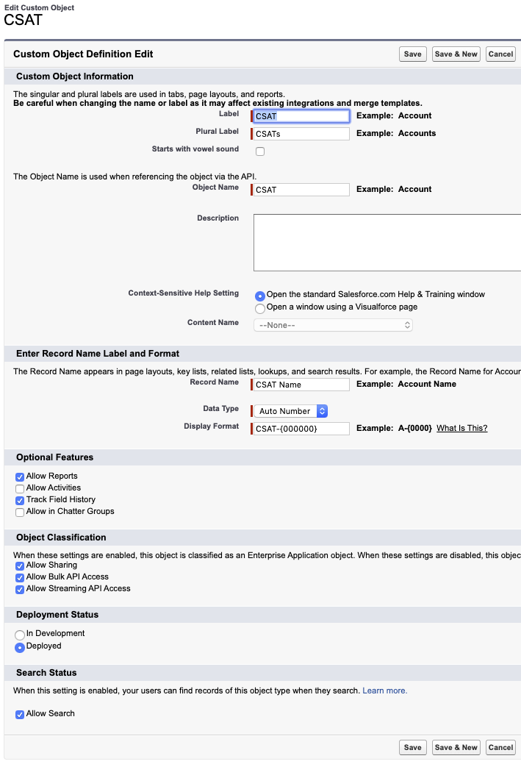Cancel editing using the bottom Cancel button
521x764 pixels.
(500, 747)
